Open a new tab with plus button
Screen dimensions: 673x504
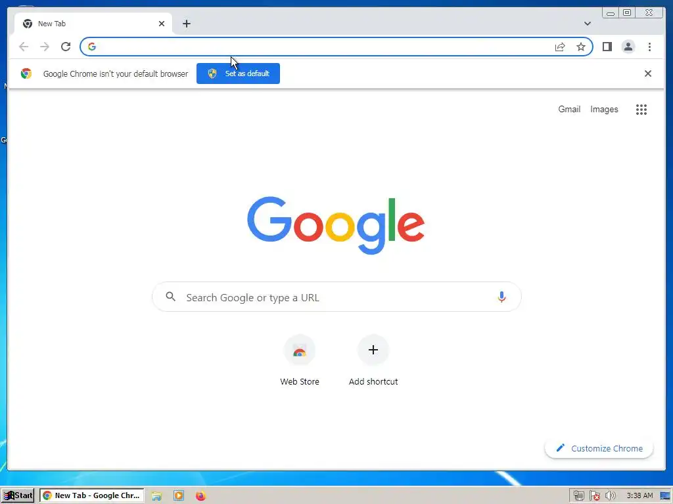point(186,24)
